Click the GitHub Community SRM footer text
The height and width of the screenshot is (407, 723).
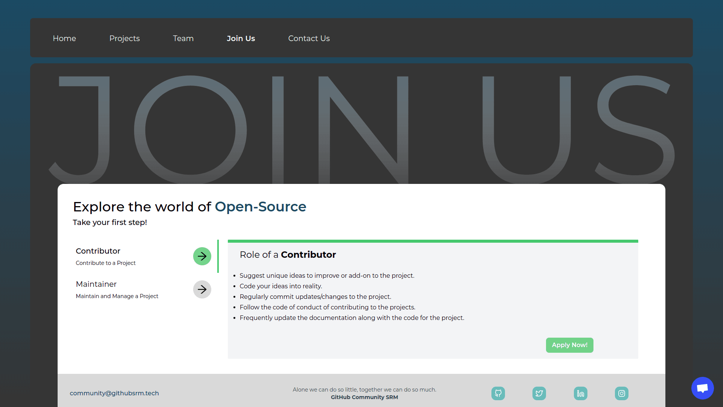coord(364,397)
